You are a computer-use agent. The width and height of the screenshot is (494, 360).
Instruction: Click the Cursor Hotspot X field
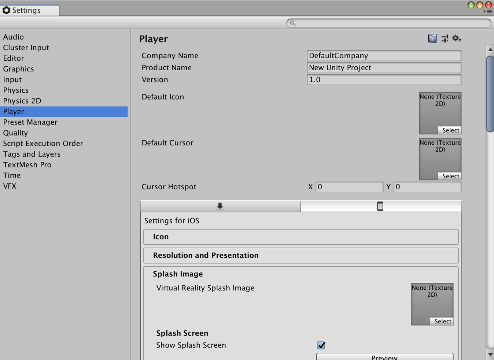point(349,187)
